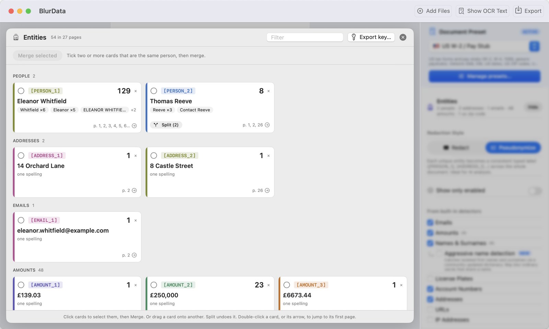Select the Redact redaction style
The height and width of the screenshot is (329, 549).
(x=456, y=148)
